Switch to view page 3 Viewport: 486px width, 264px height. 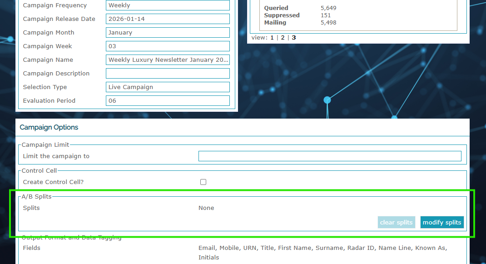pos(294,38)
